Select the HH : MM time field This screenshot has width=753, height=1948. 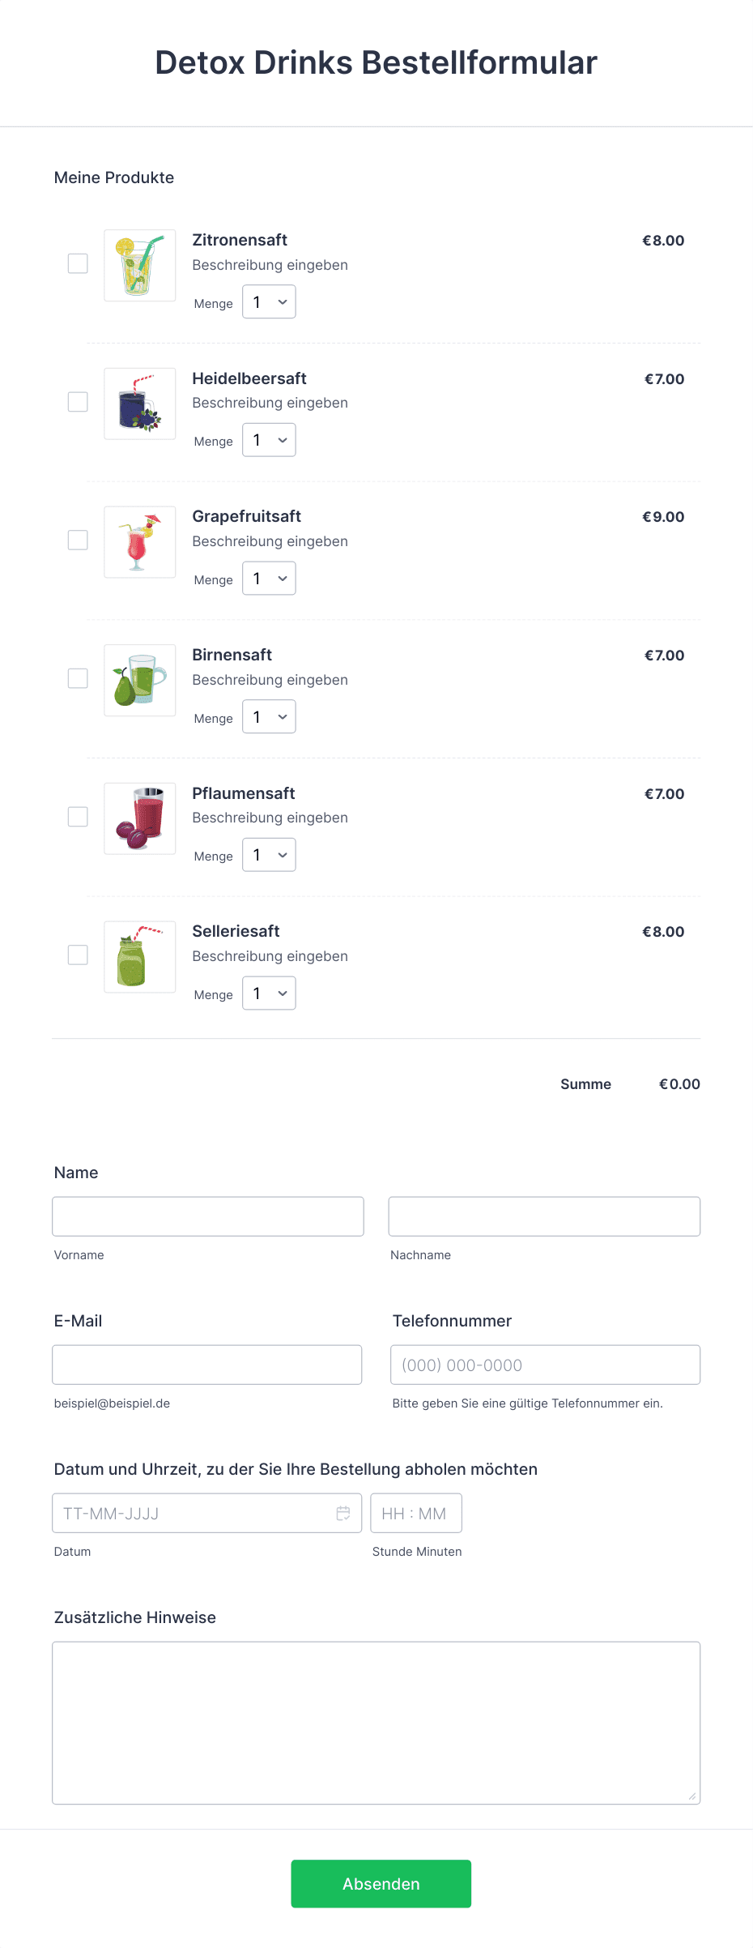click(416, 1513)
